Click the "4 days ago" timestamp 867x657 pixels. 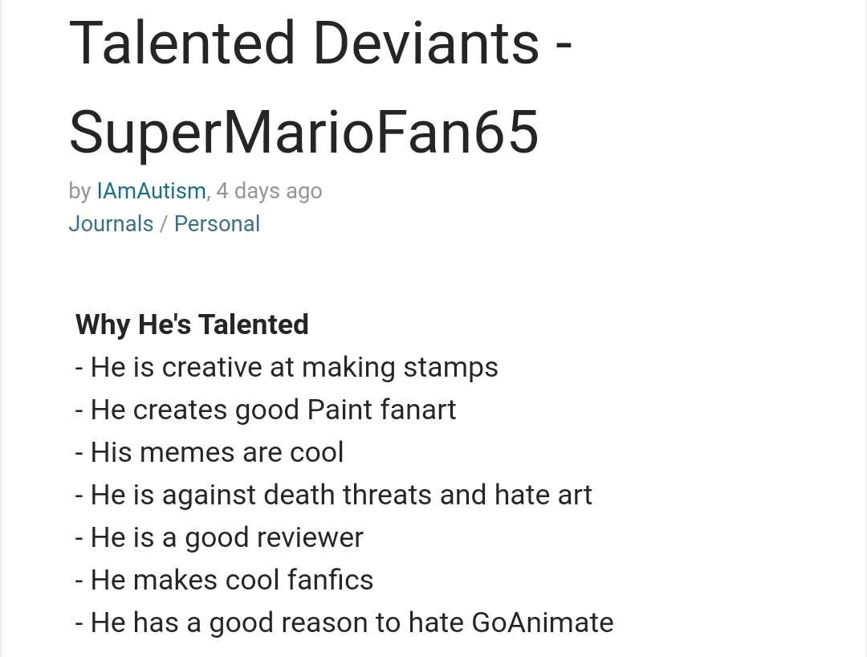[269, 191]
